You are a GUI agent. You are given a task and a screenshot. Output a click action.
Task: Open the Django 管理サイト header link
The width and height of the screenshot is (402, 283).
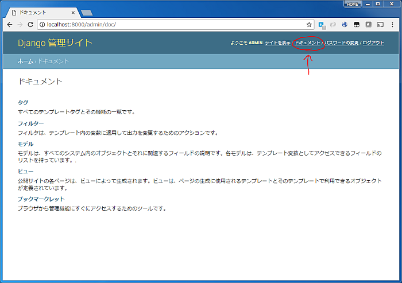tap(55, 43)
